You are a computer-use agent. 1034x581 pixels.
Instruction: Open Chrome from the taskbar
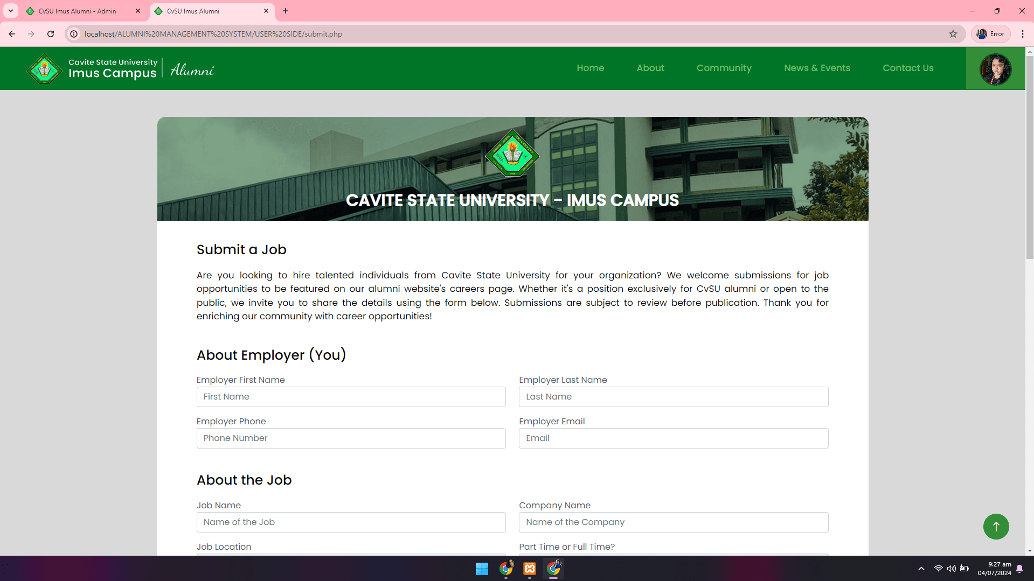click(505, 569)
